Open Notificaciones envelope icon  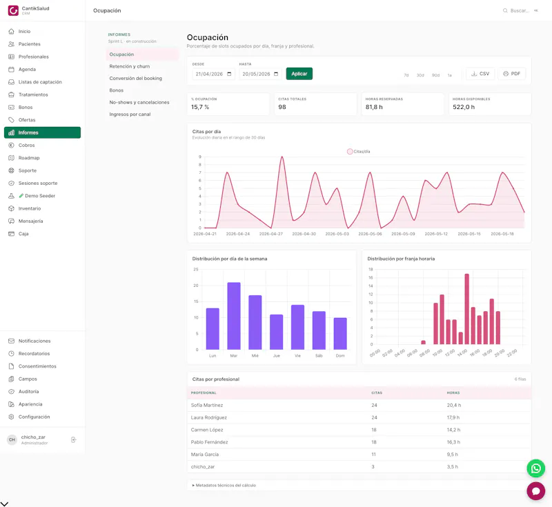coord(11,341)
